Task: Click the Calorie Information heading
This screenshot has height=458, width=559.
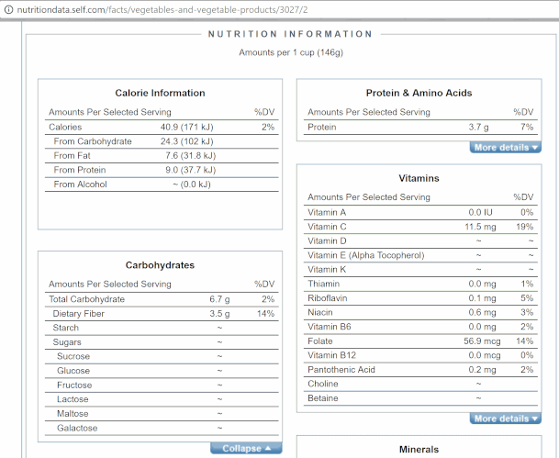Action: click(160, 93)
